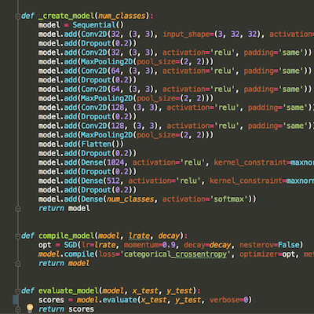Collapse the _create_model function fold marker

18,16
